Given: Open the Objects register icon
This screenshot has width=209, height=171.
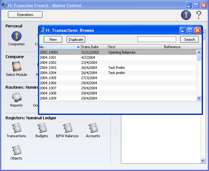Looking at the screenshot, I should [16, 150].
